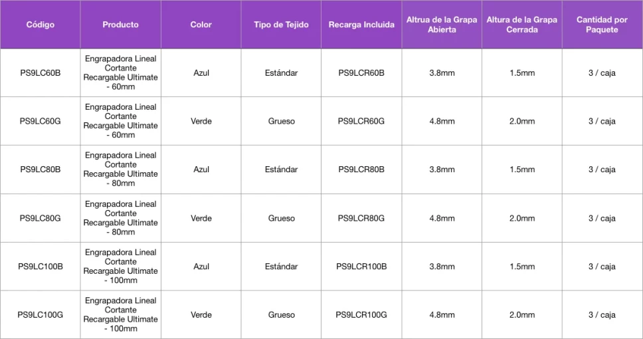Select the PS9LC100B product description cell
This screenshot has height=339, width=643.
pos(120,267)
